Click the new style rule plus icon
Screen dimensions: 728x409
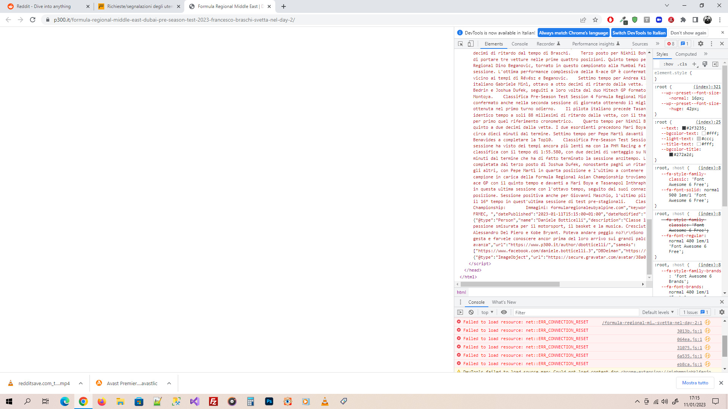[694, 64]
